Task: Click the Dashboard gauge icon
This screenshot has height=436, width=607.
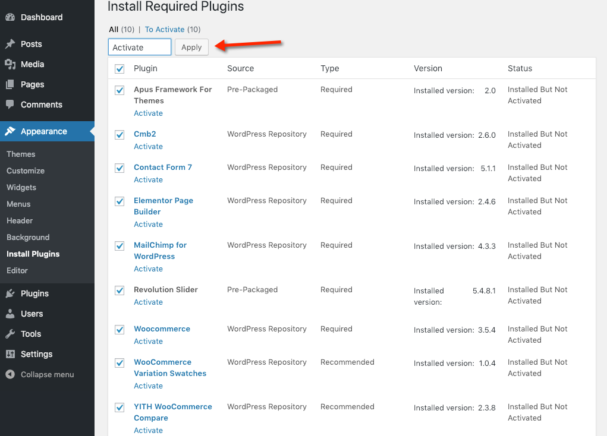Action: pos(10,17)
